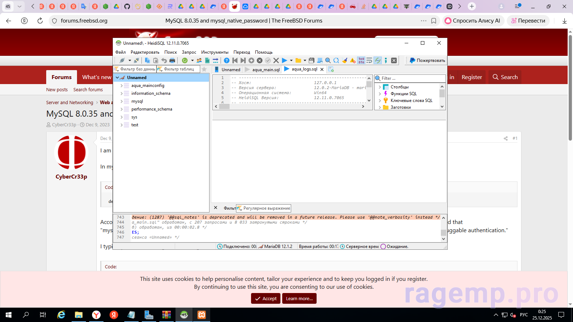Open the dropdown arrow beside Execute button

click(x=291, y=60)
